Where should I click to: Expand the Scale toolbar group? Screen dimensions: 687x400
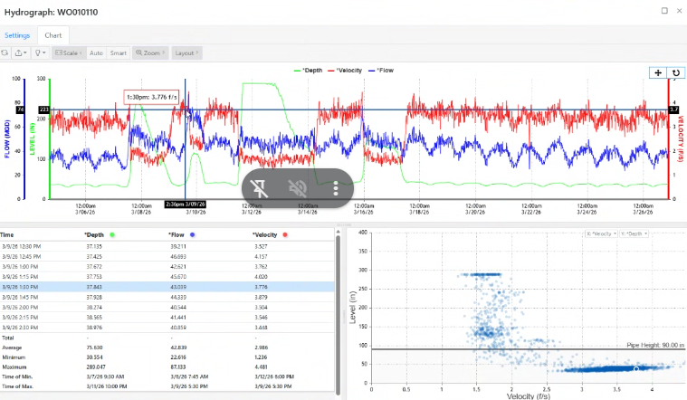(x=67, y=53)
